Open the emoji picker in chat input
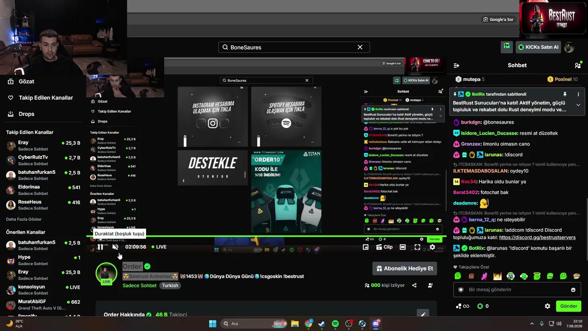588x331 pixels. click(573, 290)
